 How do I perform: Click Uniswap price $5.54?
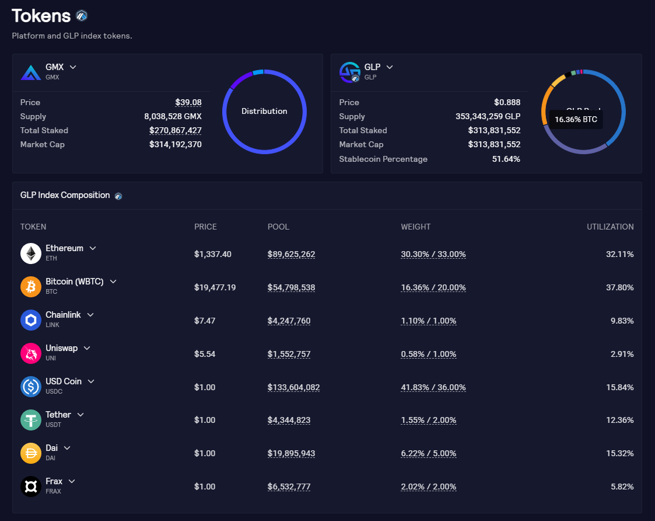click(x=205, y=355)
